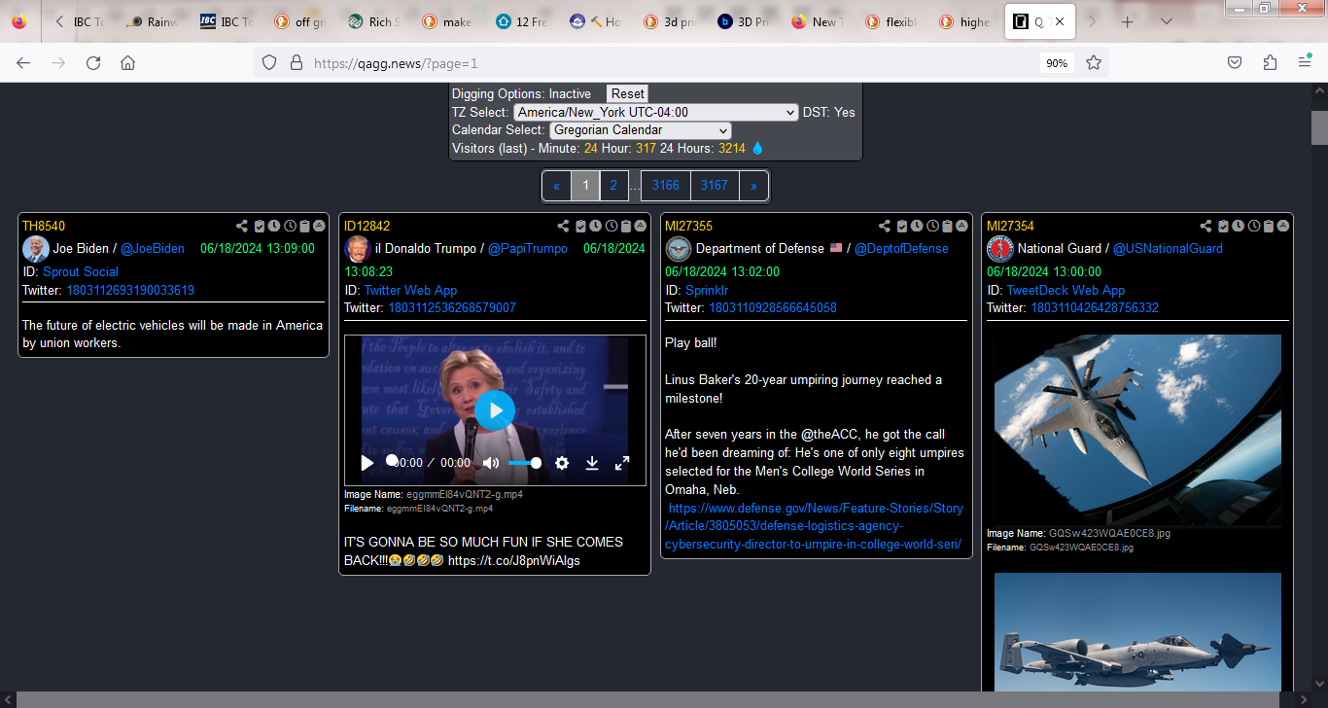Viewport: 1328px width, 708px height.
Task: Click the clipboard-check icon on card TH8540
Action: coord(260,227)
